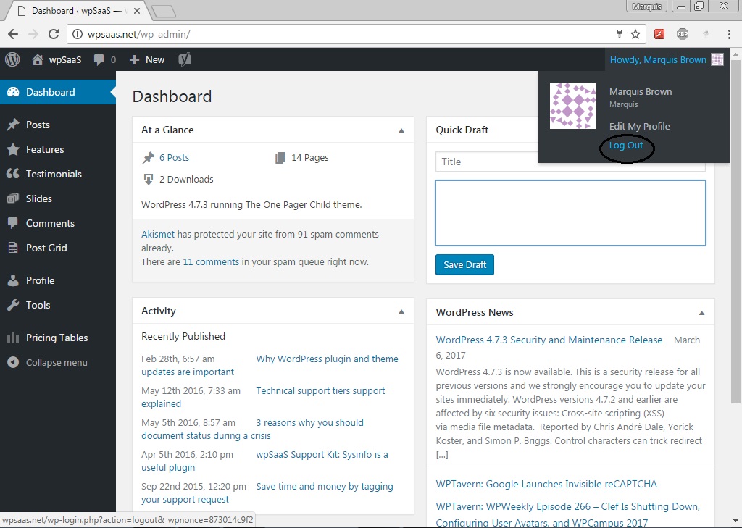Click the small avatar in admin bar

click(717, 59)
